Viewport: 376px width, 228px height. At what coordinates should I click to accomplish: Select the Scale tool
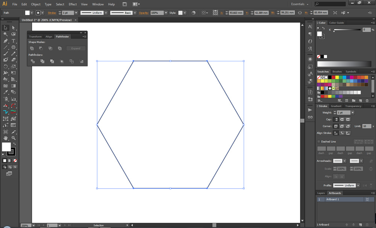point(14,67)
